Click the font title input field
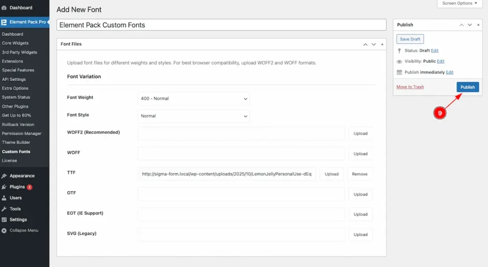This screenshot has height=267, width=488. (221, 25)
